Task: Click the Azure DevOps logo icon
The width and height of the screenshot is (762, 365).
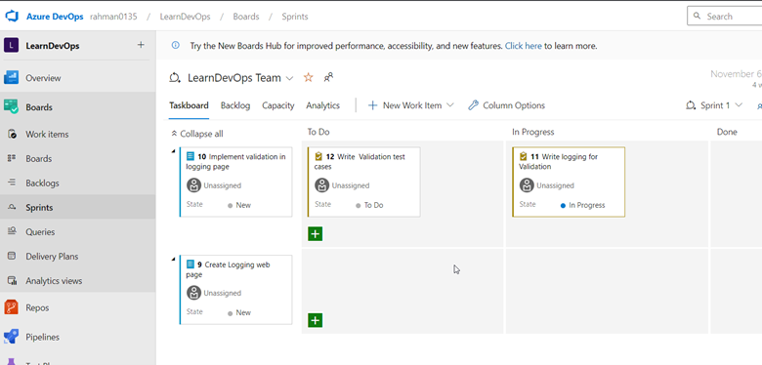Action: pyautogui.click(x=12, y=16)
